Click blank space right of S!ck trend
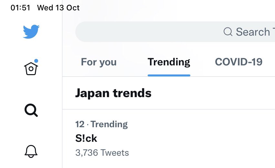This screenshot has width=275, height=168. click(194, 138)
